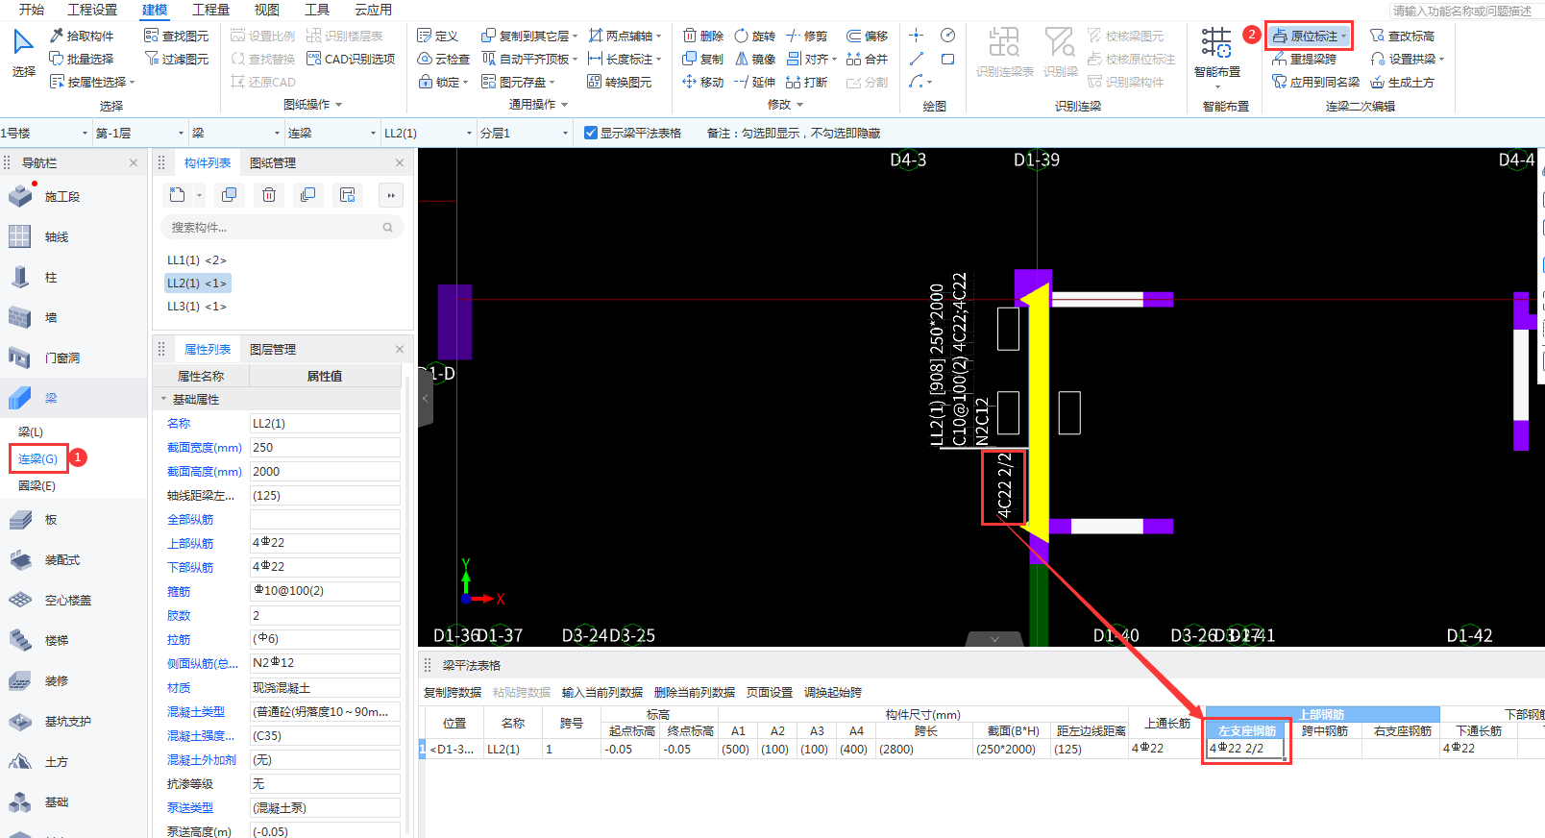
Task: Click the 拾取构件 tool
Action: click(x=82, y=36)
